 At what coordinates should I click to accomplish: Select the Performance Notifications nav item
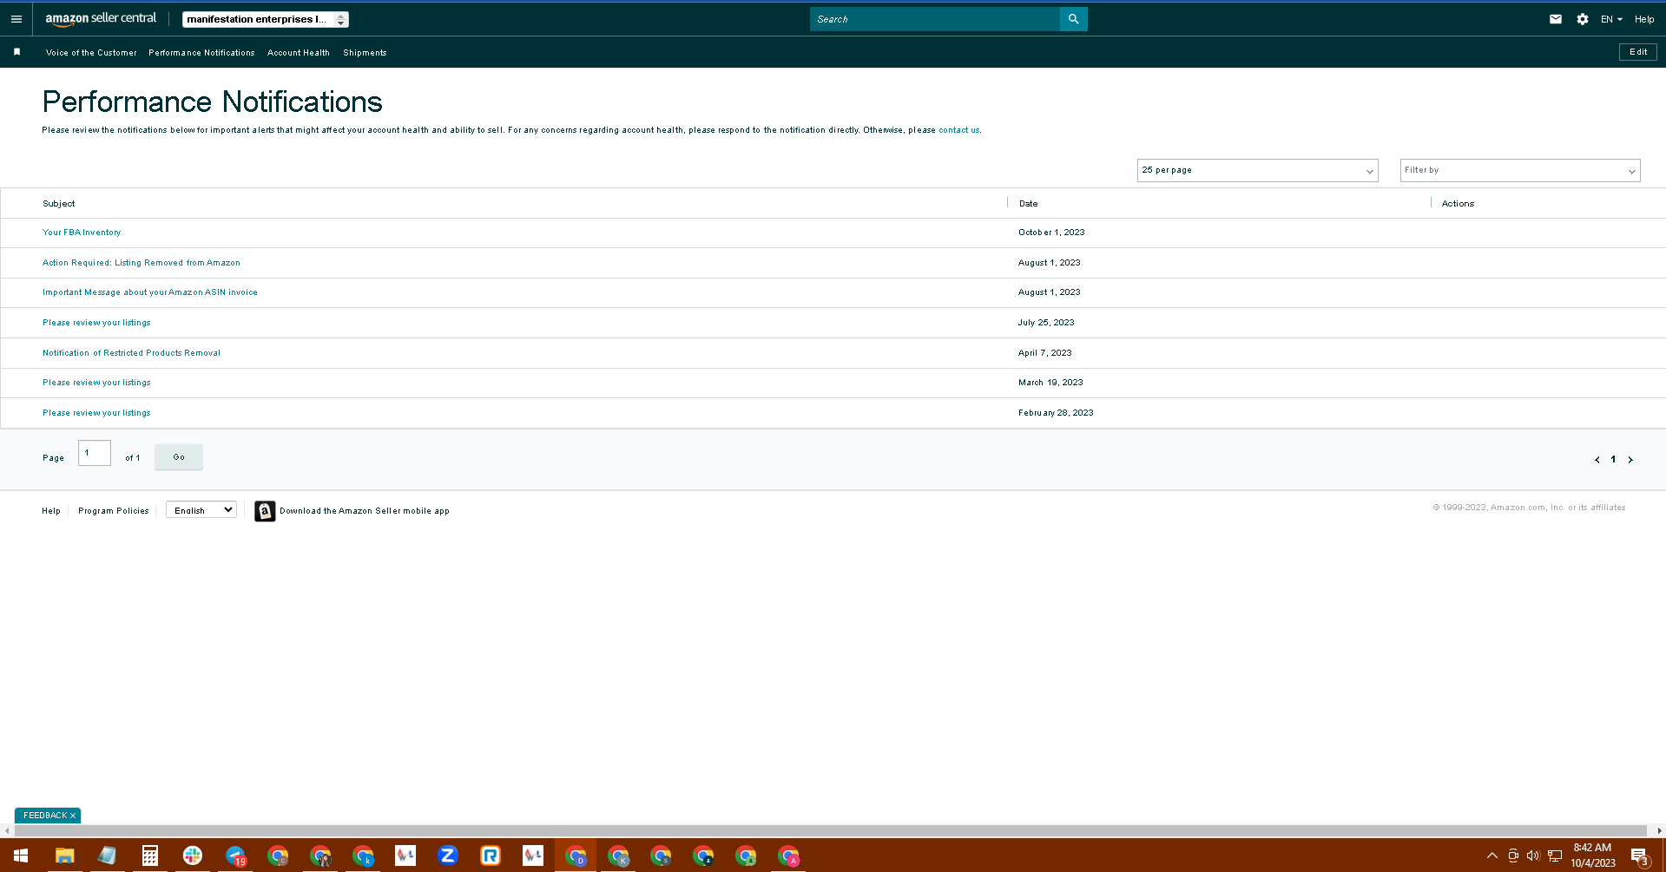point(201,53)
